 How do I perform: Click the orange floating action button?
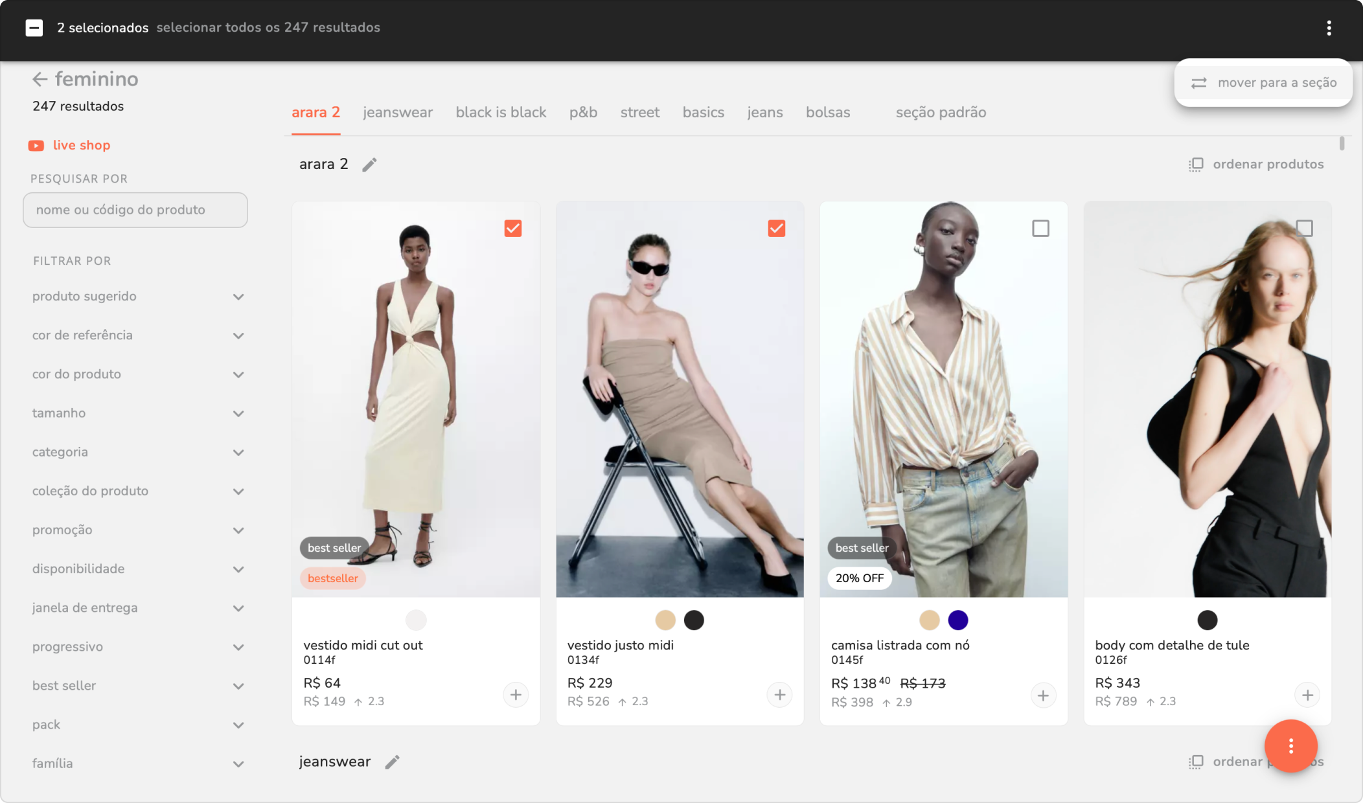pos(1290,746)
